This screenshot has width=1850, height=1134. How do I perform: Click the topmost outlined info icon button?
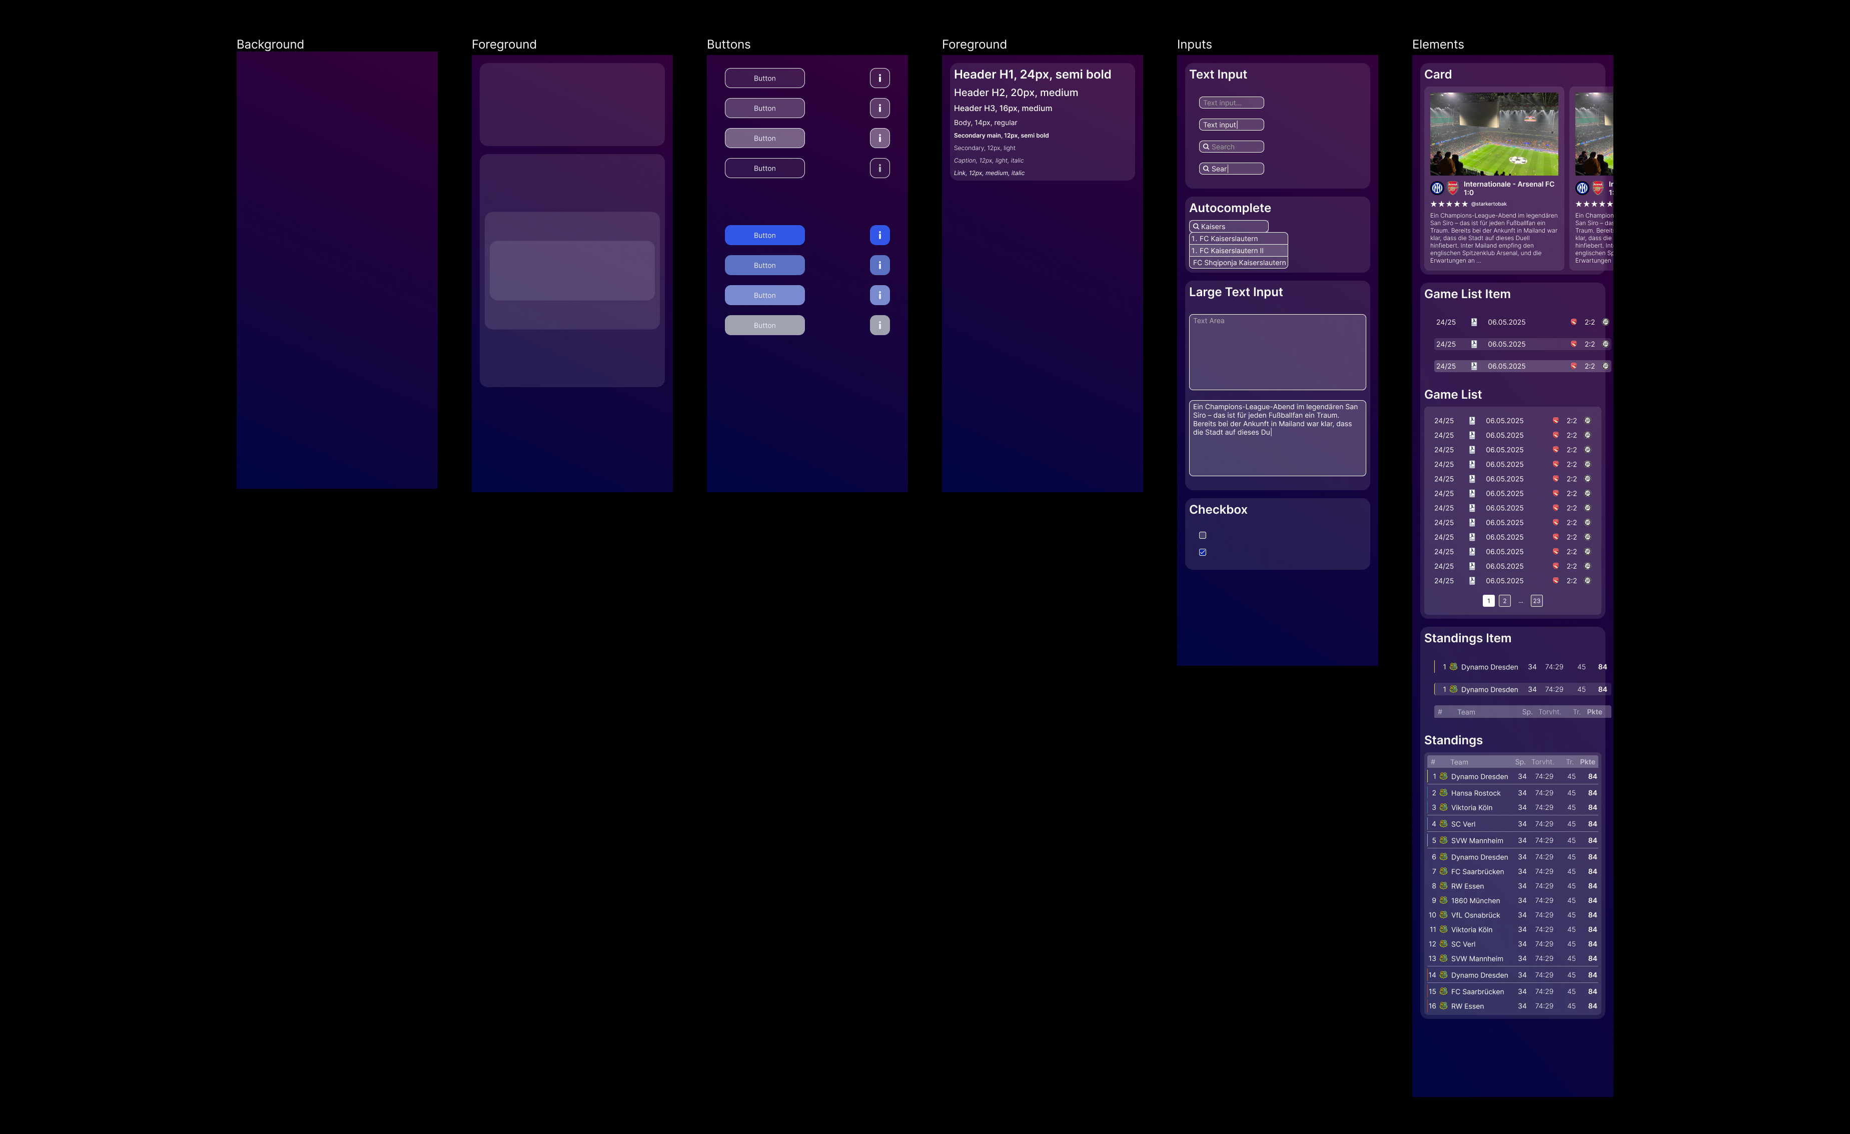pos(879,78)
